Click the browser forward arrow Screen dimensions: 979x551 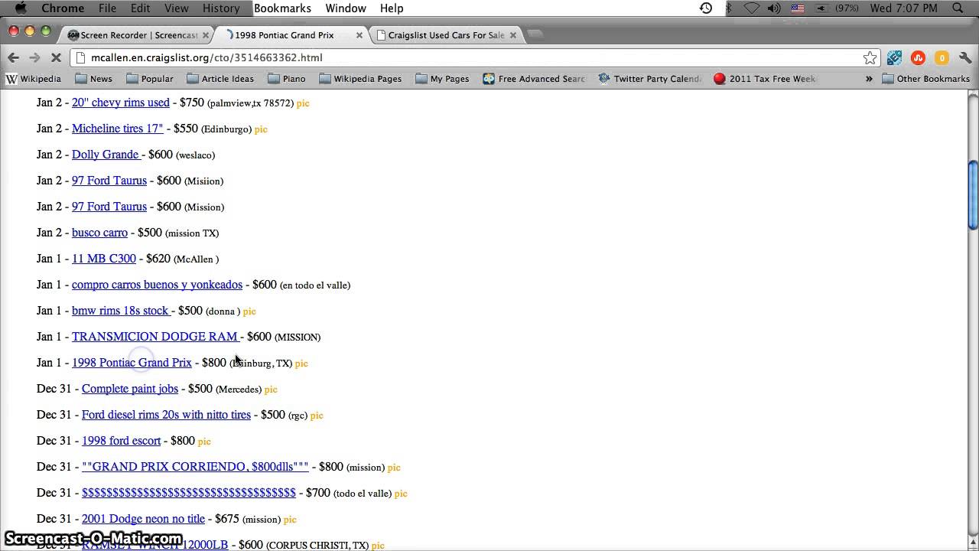(34, 57)
